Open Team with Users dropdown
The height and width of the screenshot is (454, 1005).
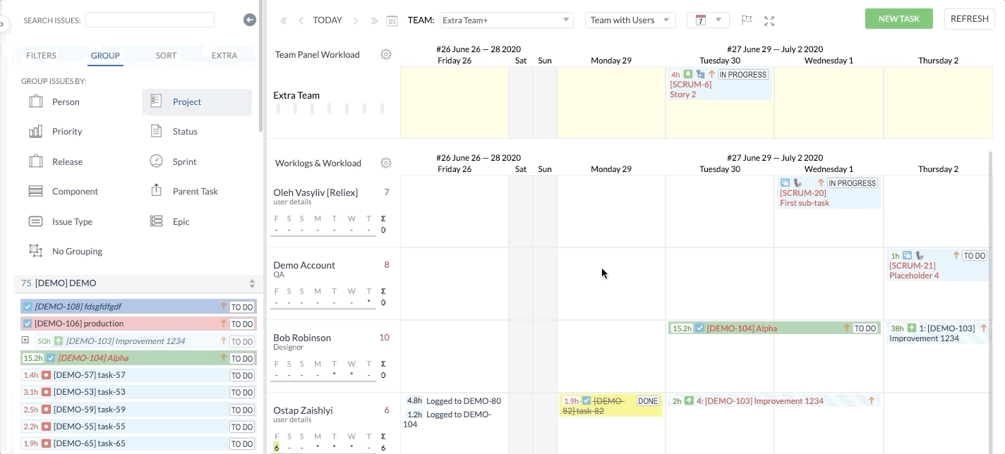(x=630, y=20)
